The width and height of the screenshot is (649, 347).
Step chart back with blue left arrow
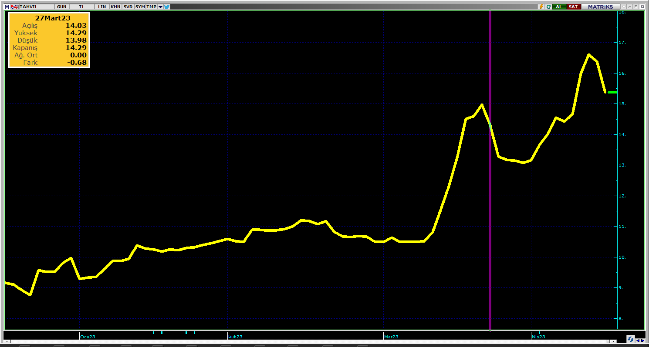(638, 340)
